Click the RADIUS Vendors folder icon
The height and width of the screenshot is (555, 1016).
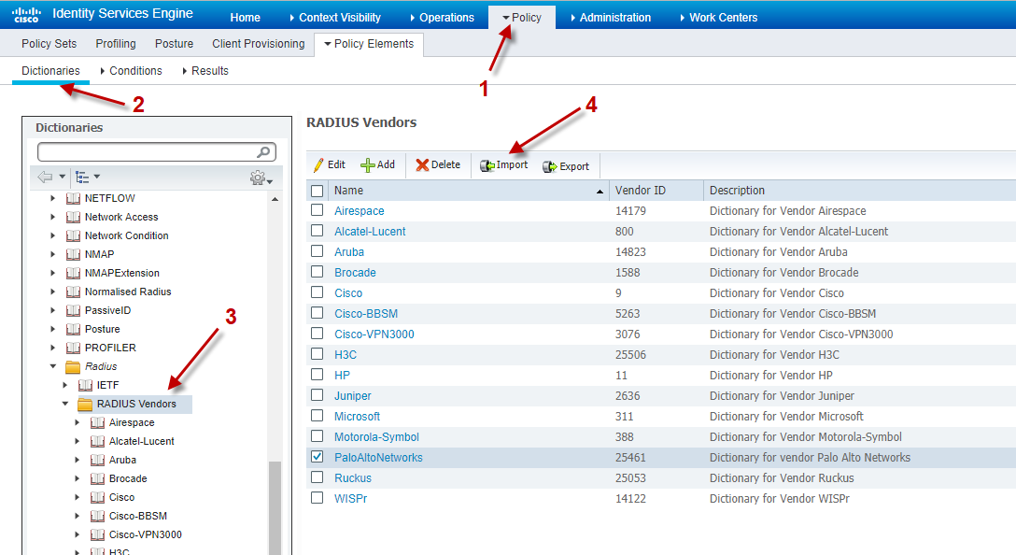pos(85,405)
